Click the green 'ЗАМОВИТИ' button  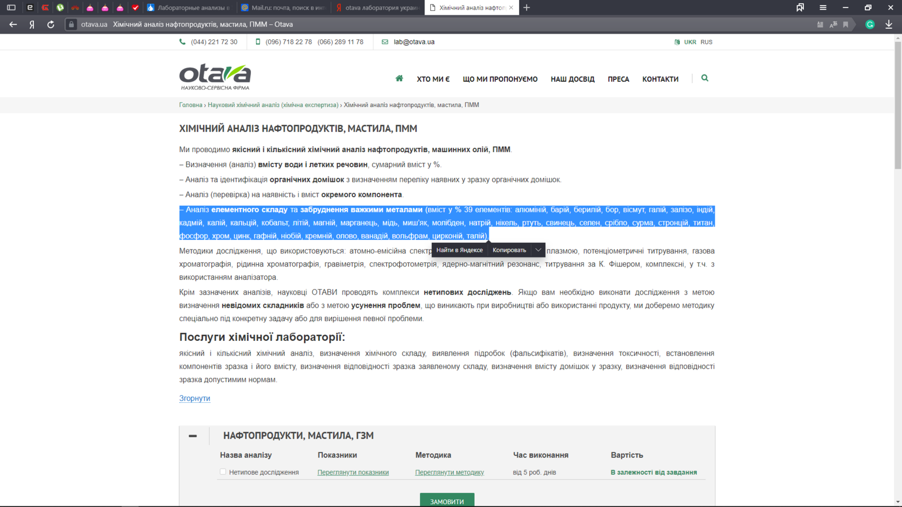click(x=447, y=500)
